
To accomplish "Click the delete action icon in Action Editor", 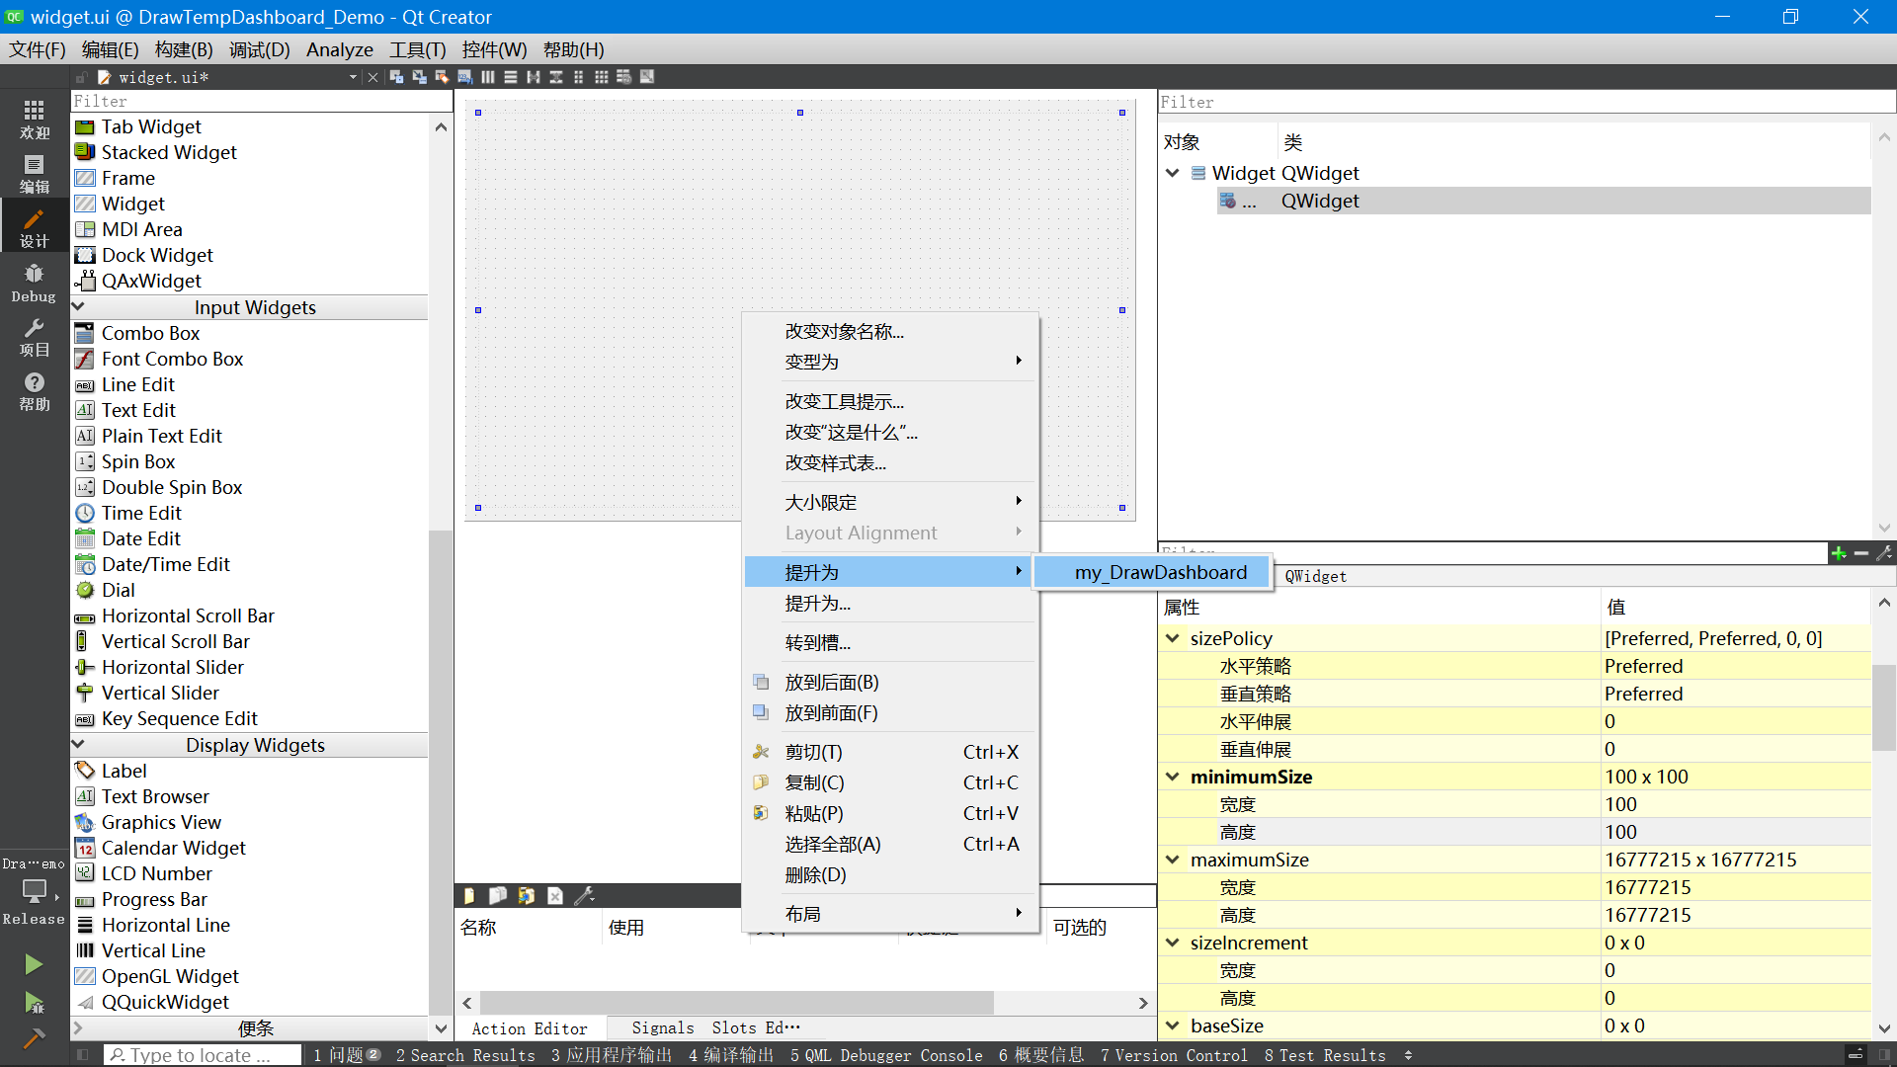I will click(554, 895).
